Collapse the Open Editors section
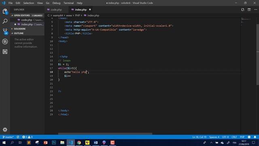The height and width of the screenshot is (146, 259). pyautogui.click(x=27, y=15)
